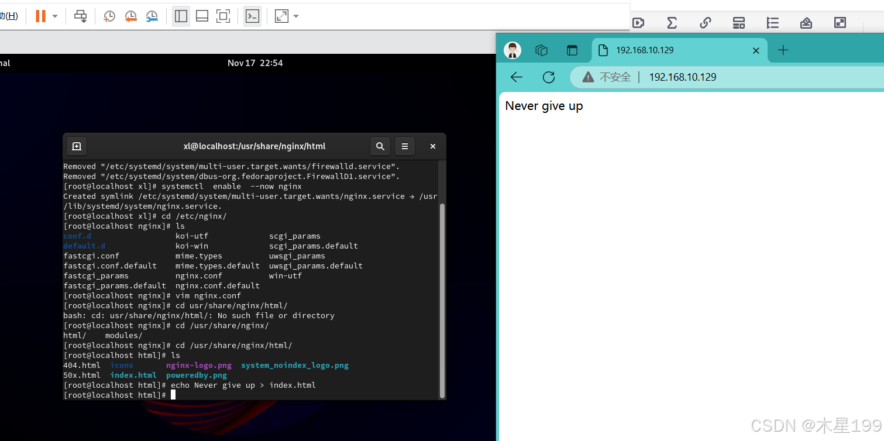The image size is (884, 441).
Task: Click the terminal vertical scrollbar
Action: (x=442, y=300)
